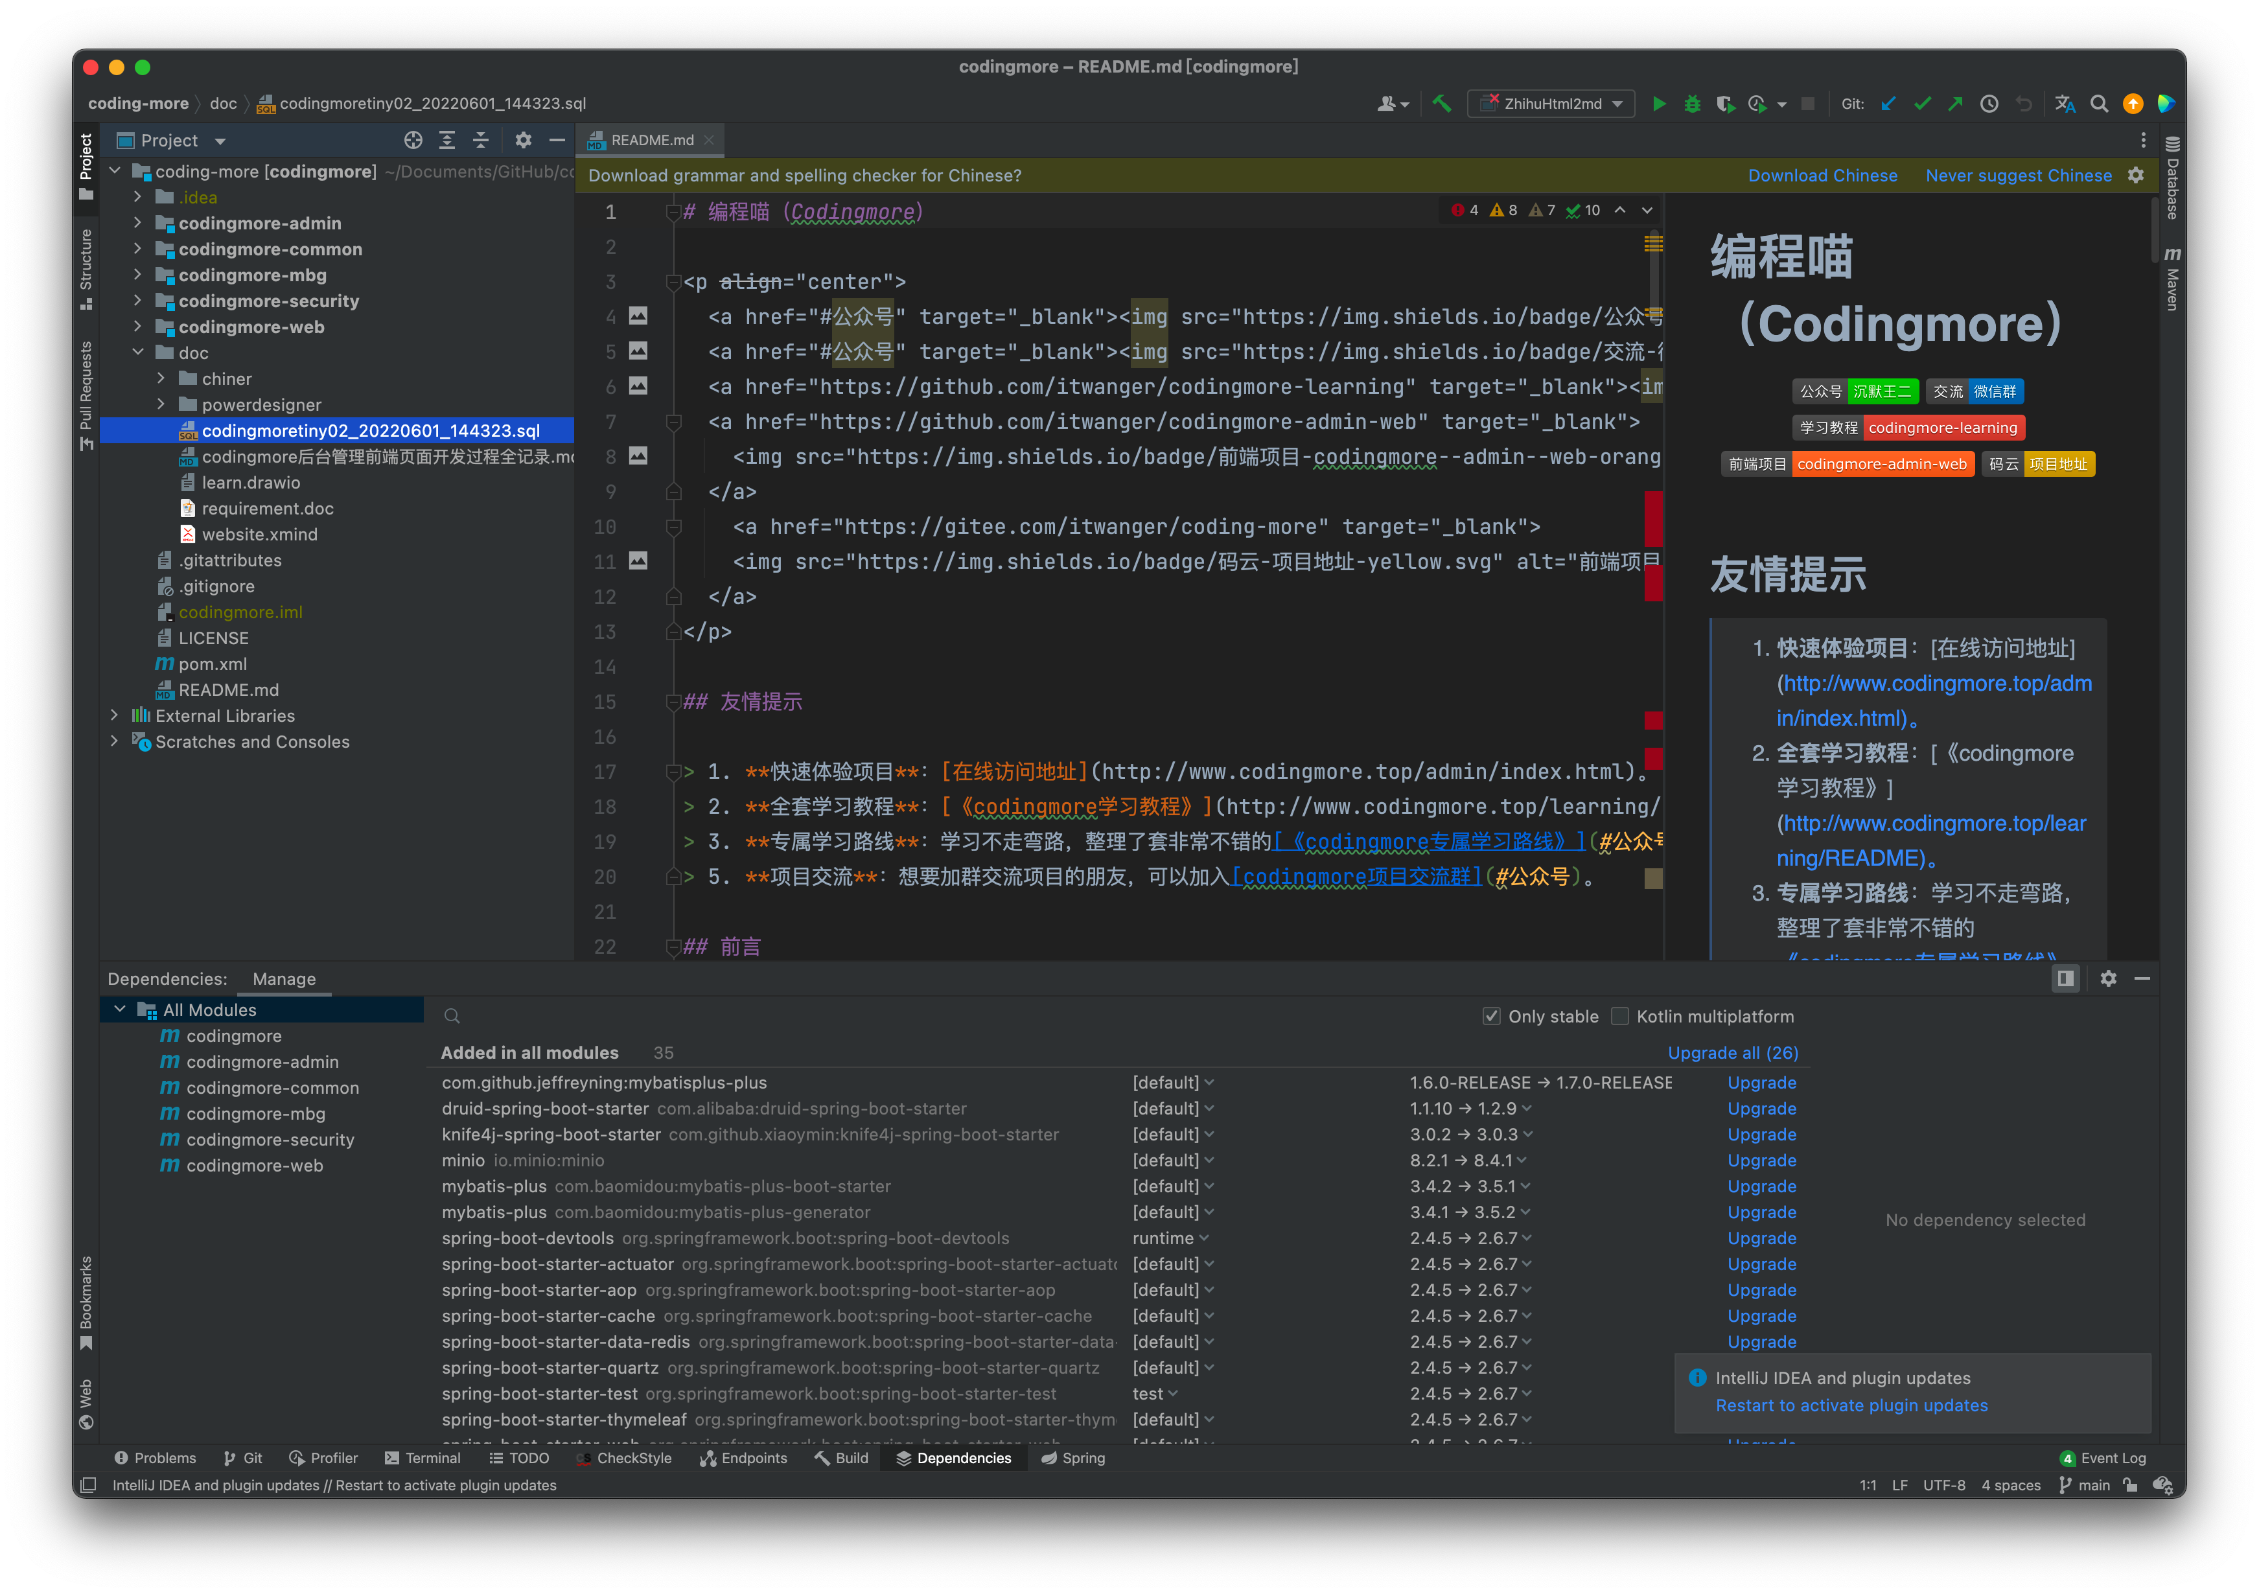The image size is (2259, 1594).
Task: Click the Download Chinese link
Action: point(1822,175)
